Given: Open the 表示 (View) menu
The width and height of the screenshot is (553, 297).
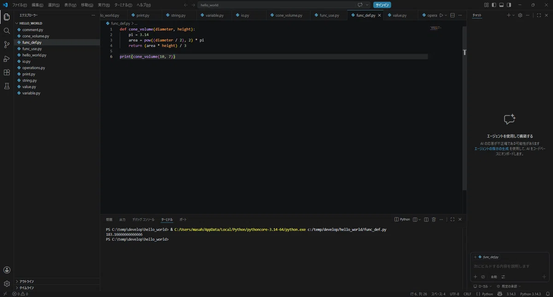Looking at the screenshot, I should 71,5.
